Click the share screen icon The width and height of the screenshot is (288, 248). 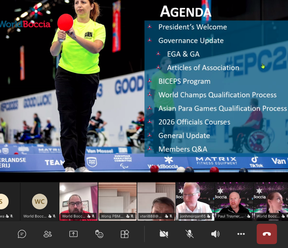click(73, 234)
